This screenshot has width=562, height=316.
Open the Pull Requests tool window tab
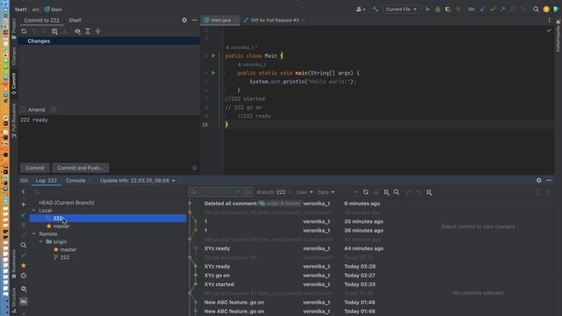14,121
